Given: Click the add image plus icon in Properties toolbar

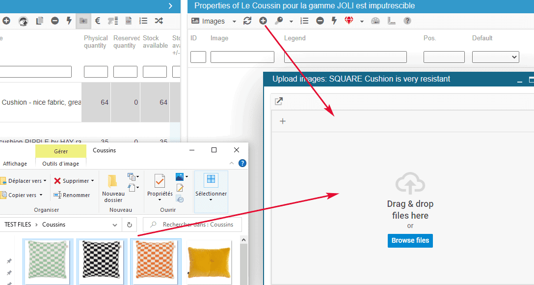Looking at the screenshot, I should (x=263, y=21).
